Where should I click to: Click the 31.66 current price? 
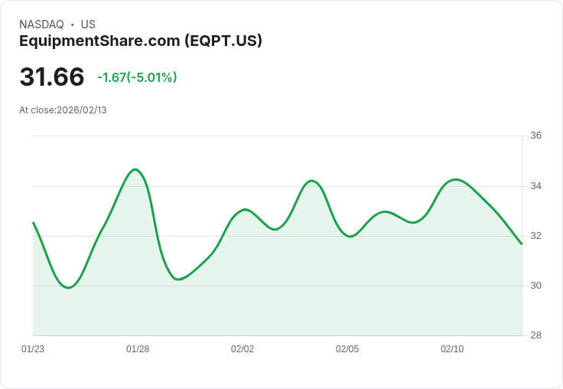[52, 77]
